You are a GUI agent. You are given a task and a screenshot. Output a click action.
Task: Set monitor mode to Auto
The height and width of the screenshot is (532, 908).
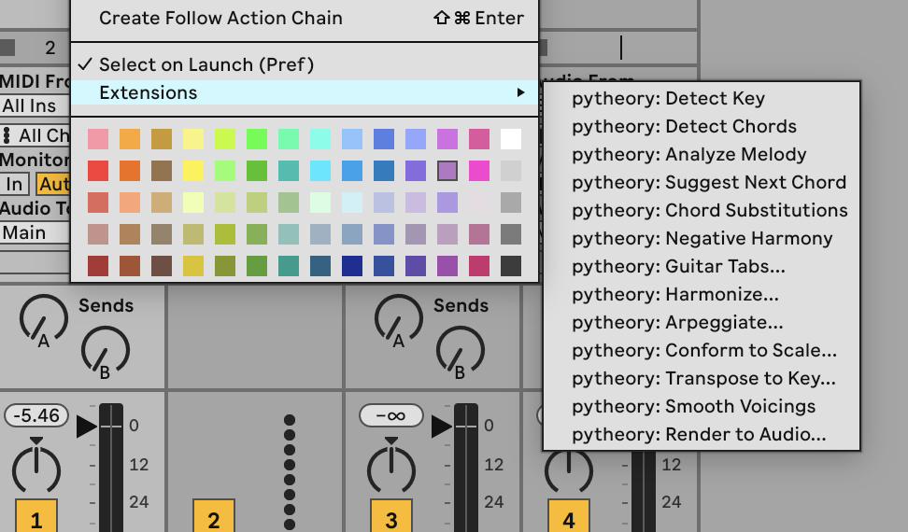coord(52,185)
